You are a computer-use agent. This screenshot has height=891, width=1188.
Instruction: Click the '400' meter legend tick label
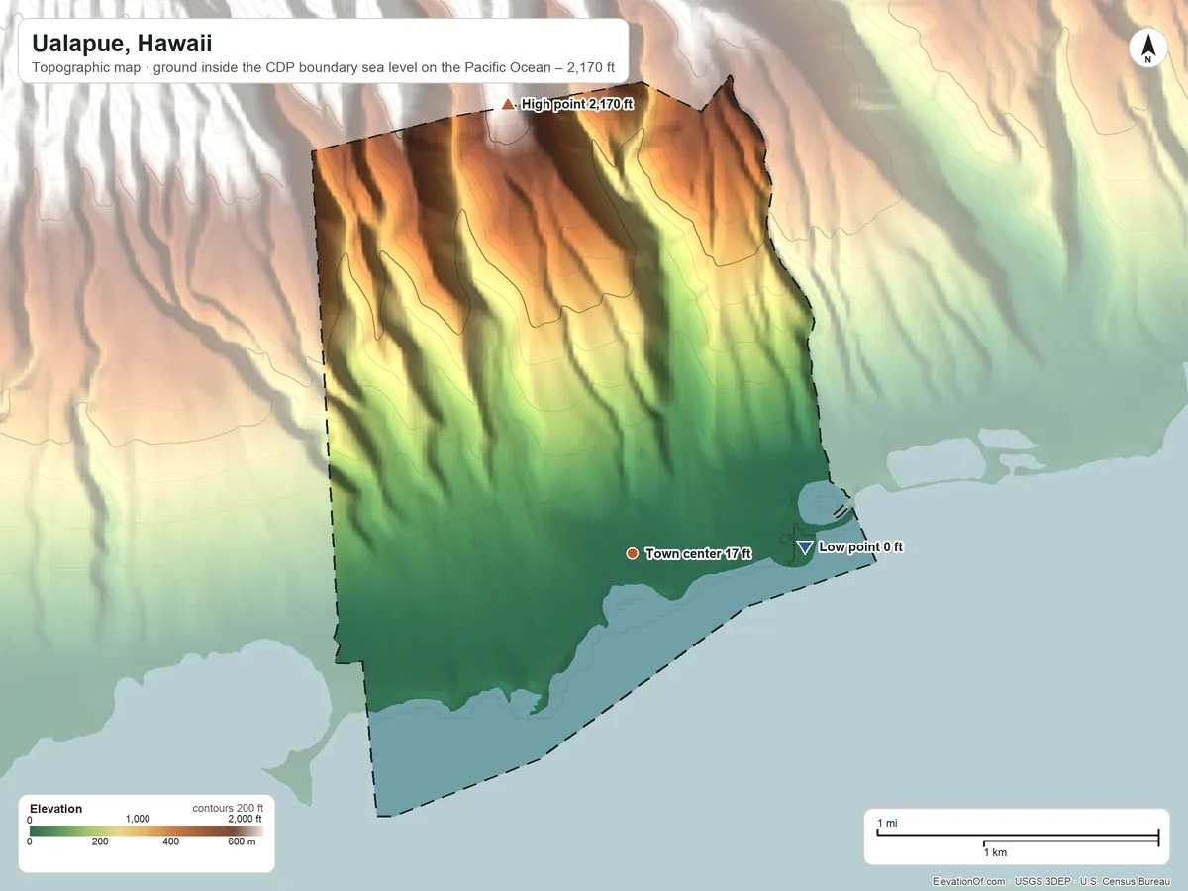click(171, 842)
